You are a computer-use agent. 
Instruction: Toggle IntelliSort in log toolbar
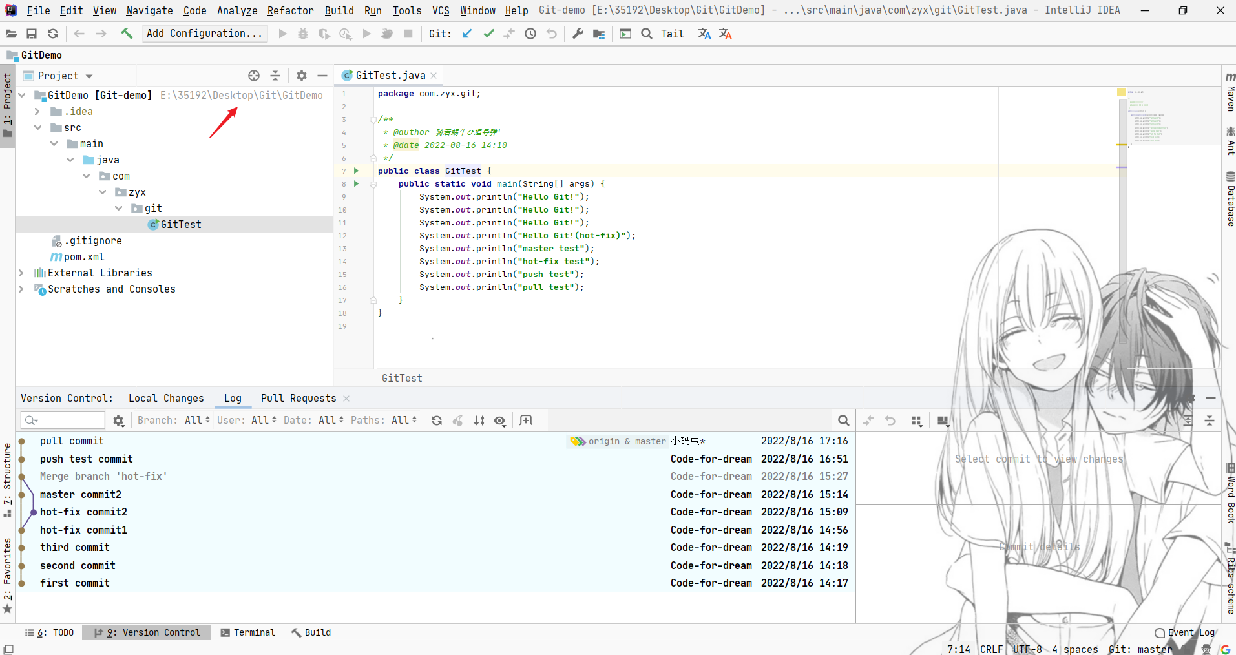(x=479, y=421)
